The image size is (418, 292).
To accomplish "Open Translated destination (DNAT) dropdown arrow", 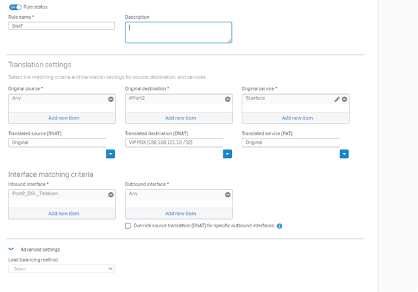I will 227,154.
